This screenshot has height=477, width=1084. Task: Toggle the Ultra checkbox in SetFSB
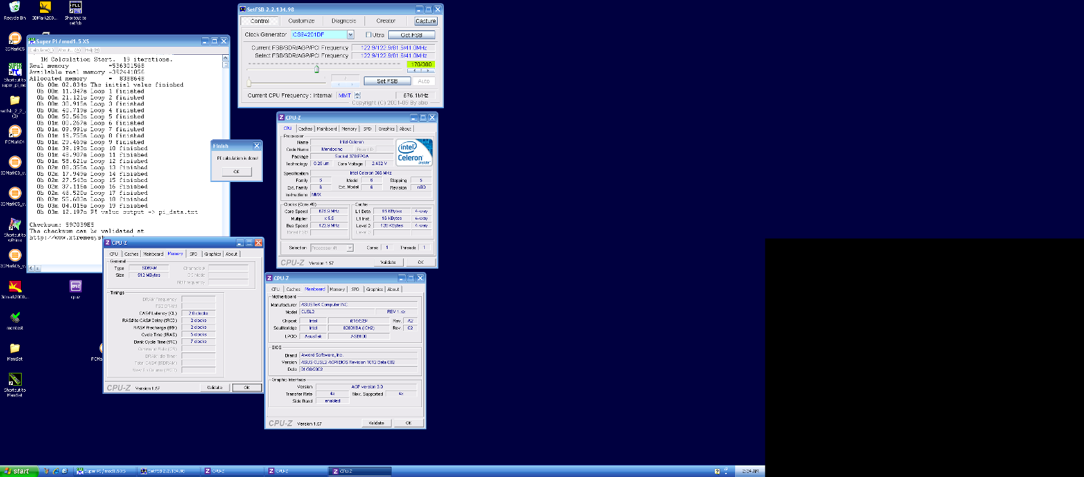pyautogui.click(x=369, y=35)
